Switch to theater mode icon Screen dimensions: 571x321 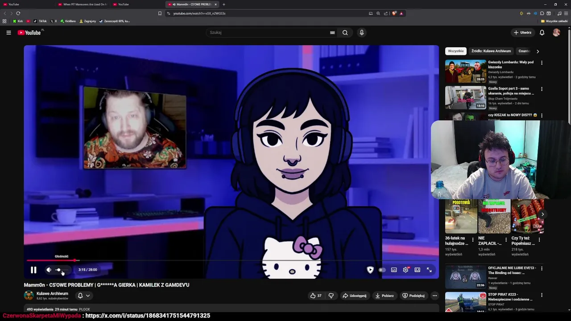(x=417, y=270)
